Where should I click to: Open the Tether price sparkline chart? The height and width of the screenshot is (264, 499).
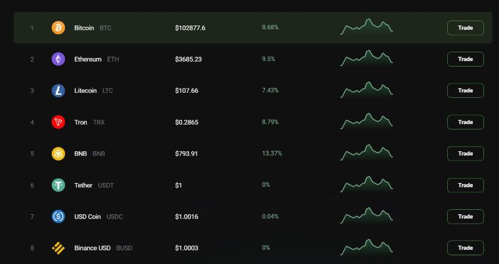point(367,184)
